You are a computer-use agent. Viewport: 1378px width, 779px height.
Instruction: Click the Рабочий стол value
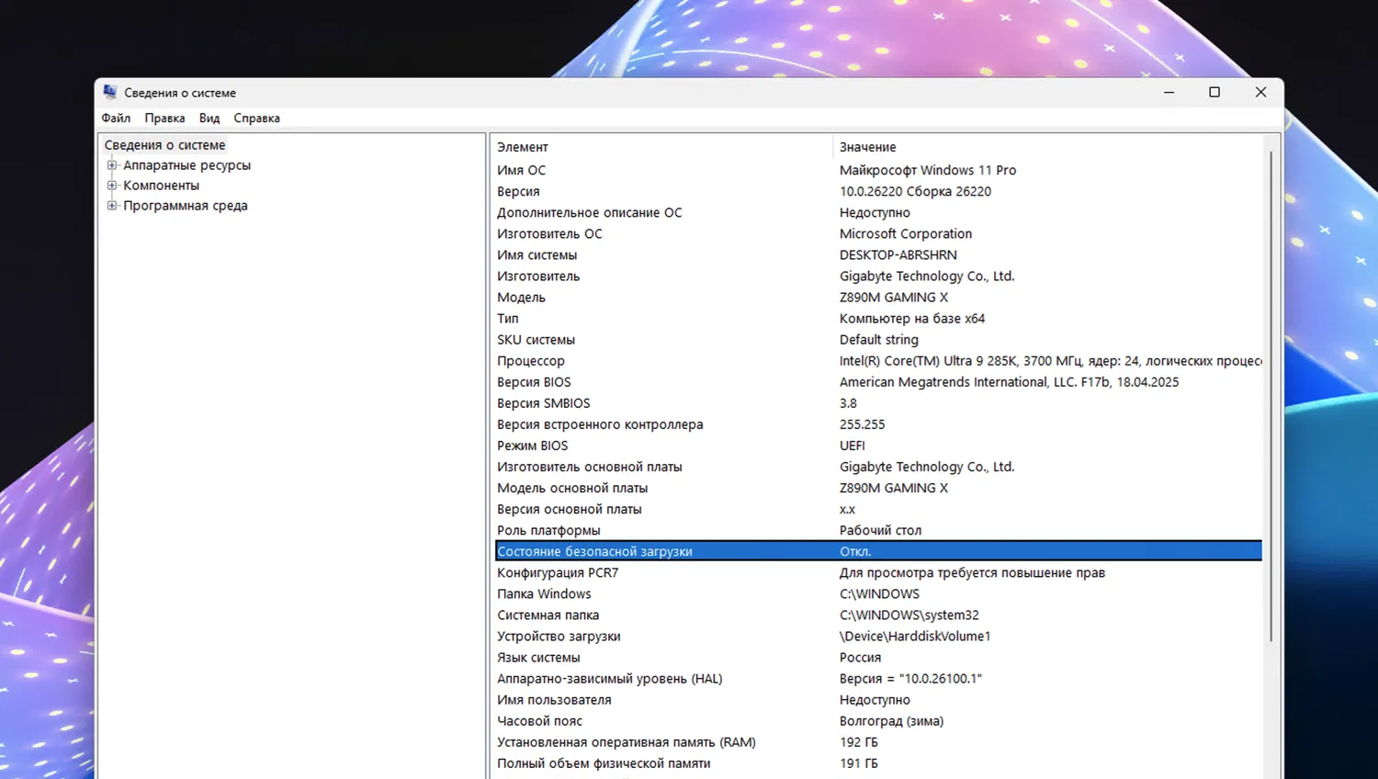pyautogui.click(x=880, y=529)
